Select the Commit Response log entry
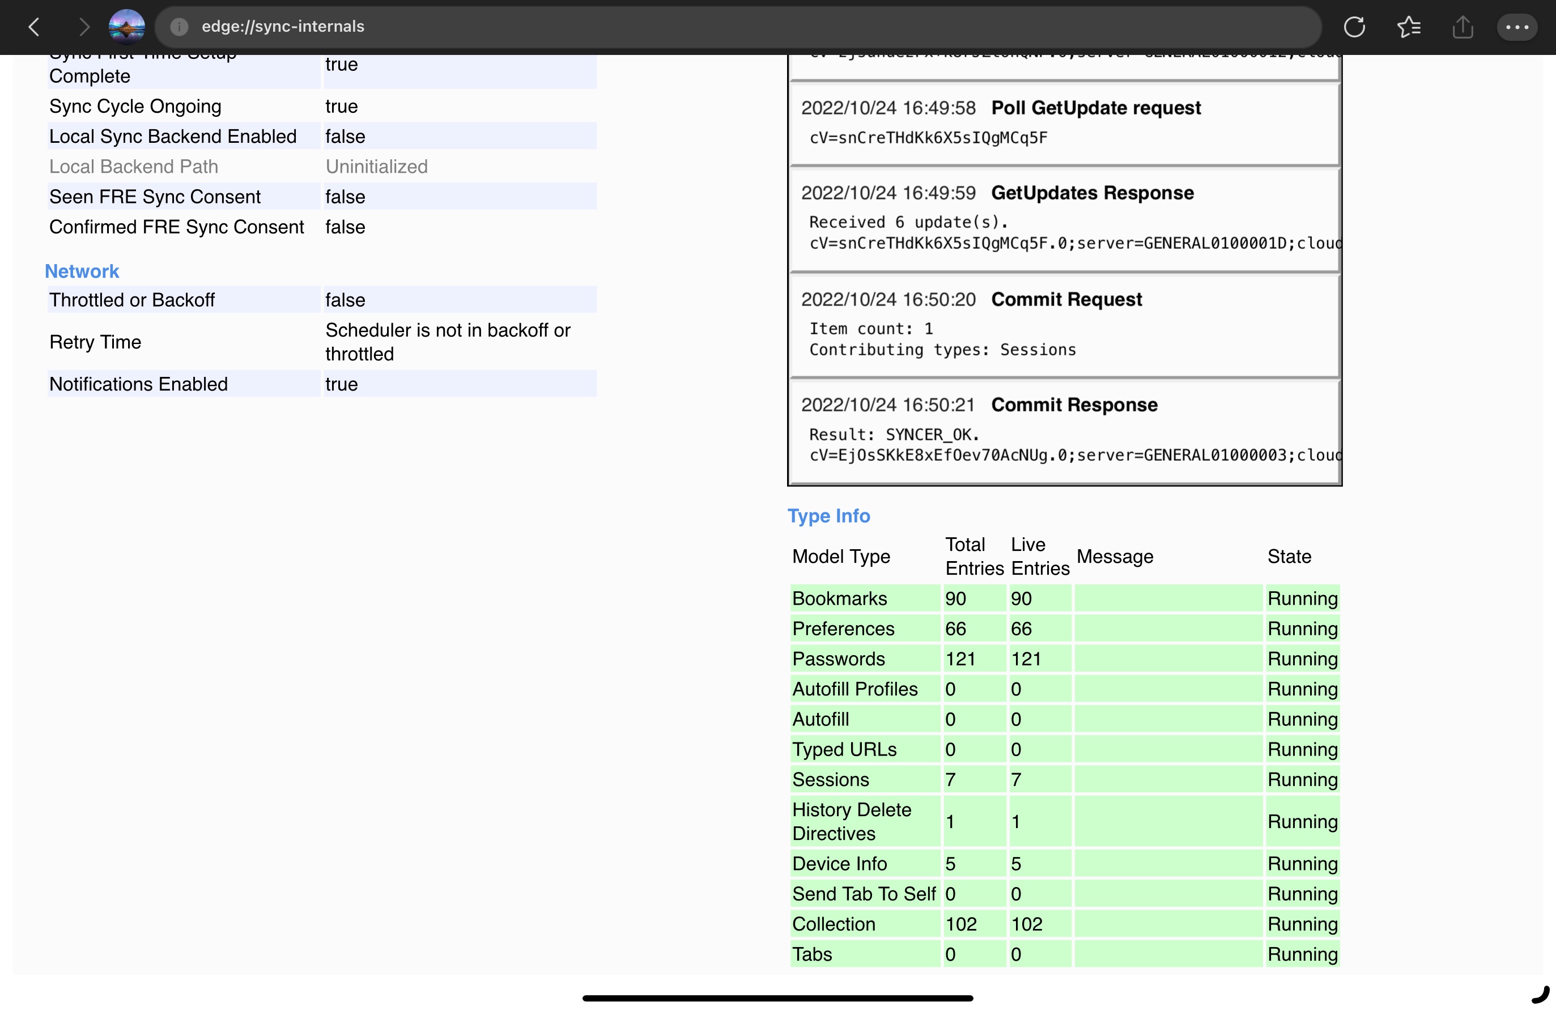1556x1010 pixels. tap(1074, 404)
